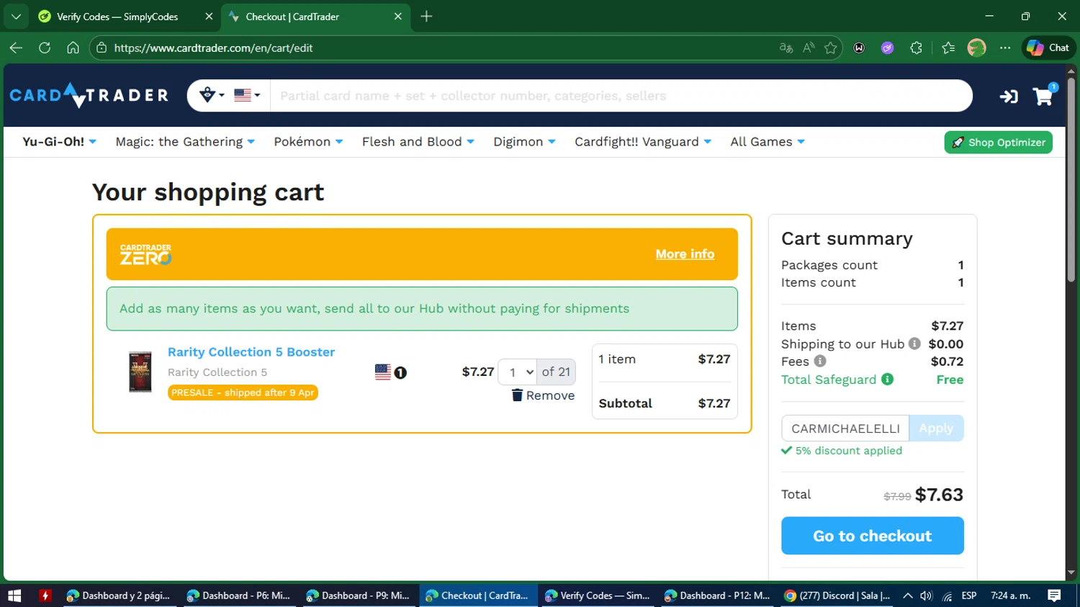Expand the Pokémon menu
The width and height of the screenshot is (1080, 607).
(x=308, y=142)
